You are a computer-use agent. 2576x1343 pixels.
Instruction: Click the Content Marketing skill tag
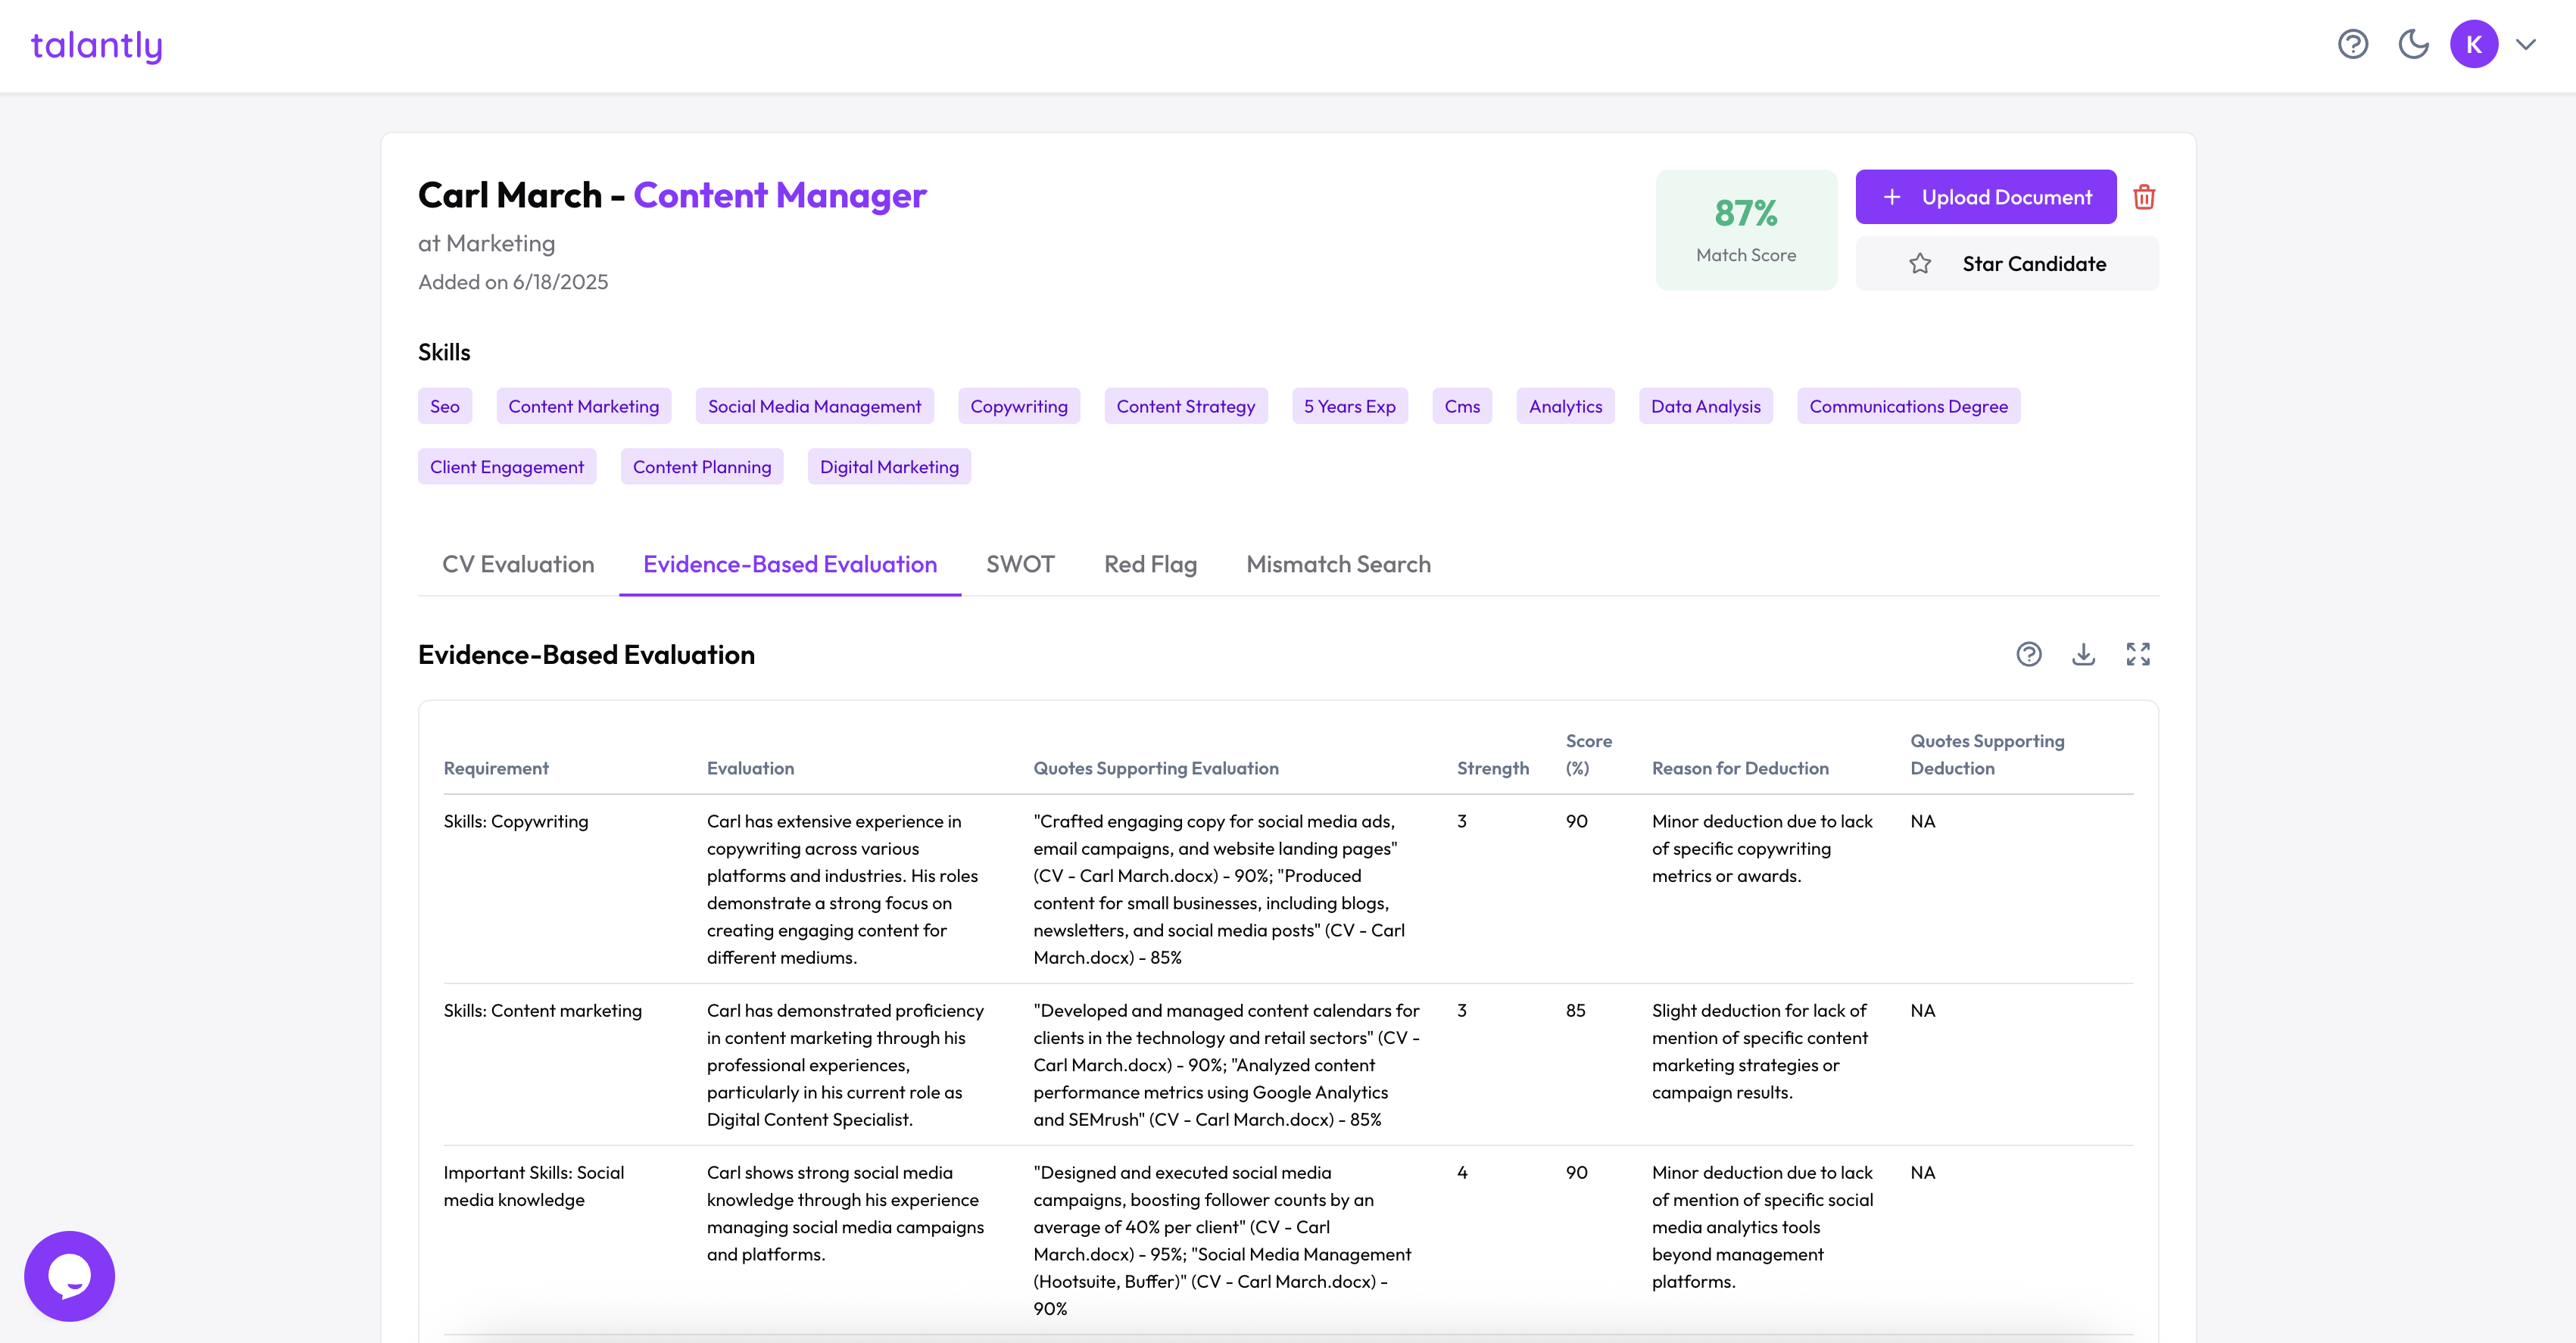pos(583,406)
